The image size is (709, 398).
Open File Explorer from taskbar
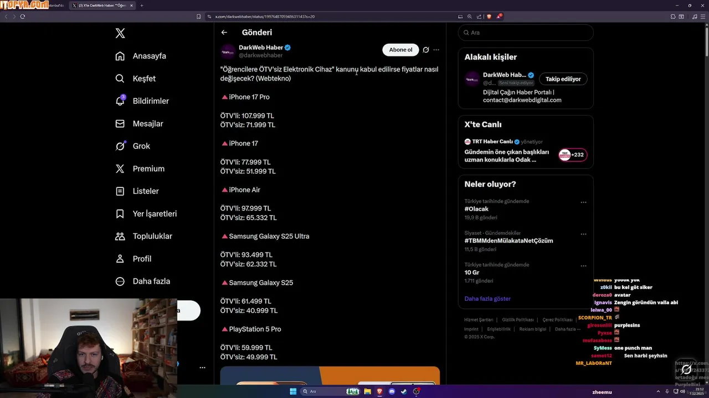tap(367, 391)
